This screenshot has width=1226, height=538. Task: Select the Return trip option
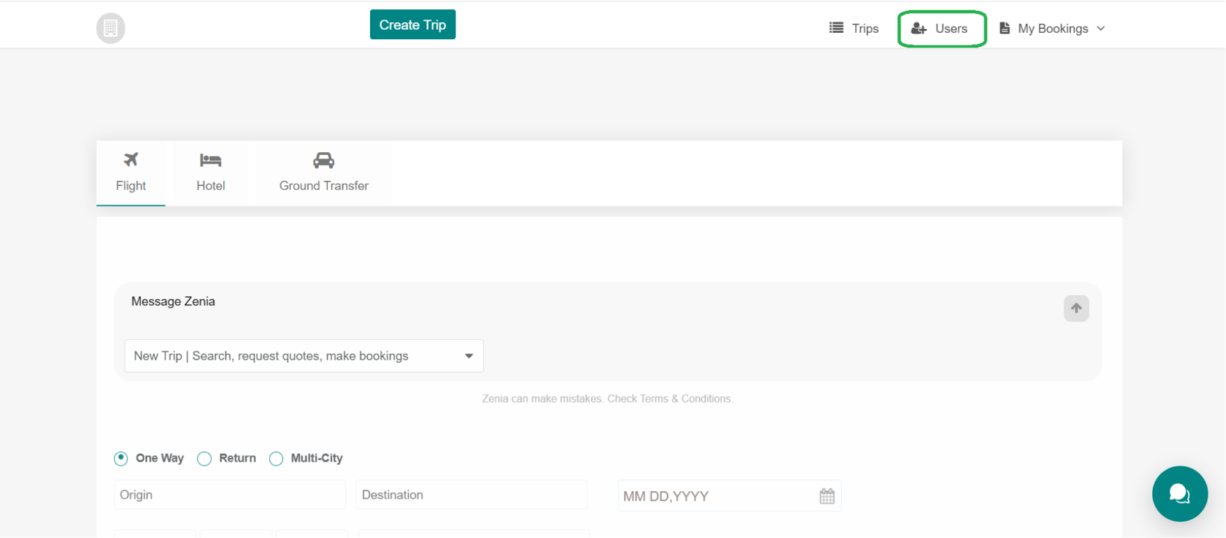[x=204, y=459]
